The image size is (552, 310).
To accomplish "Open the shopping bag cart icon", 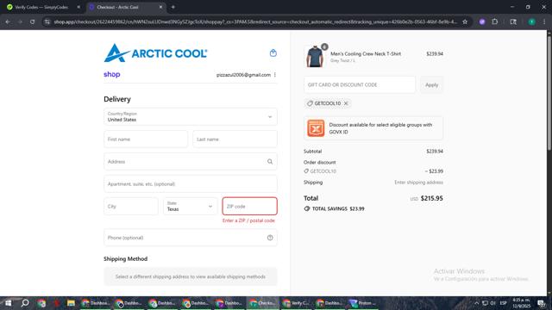I will [273, 53].
